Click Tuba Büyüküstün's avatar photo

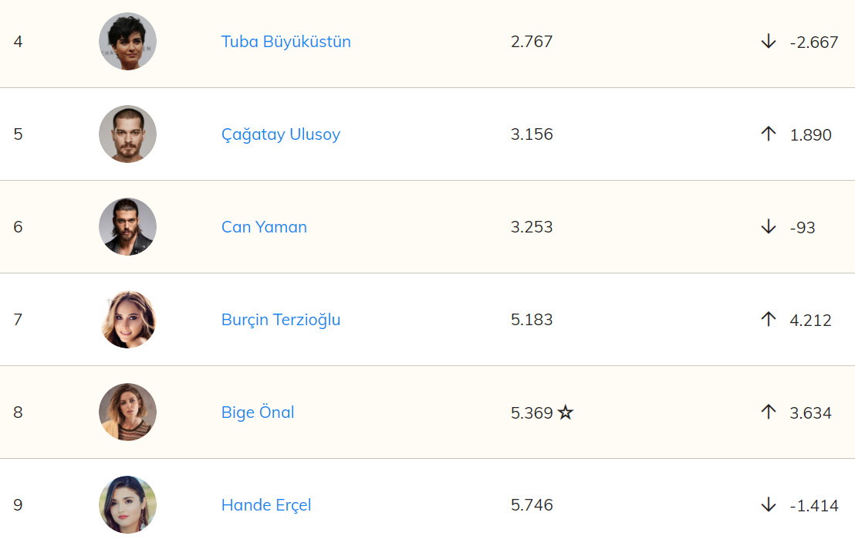[127, 42]
